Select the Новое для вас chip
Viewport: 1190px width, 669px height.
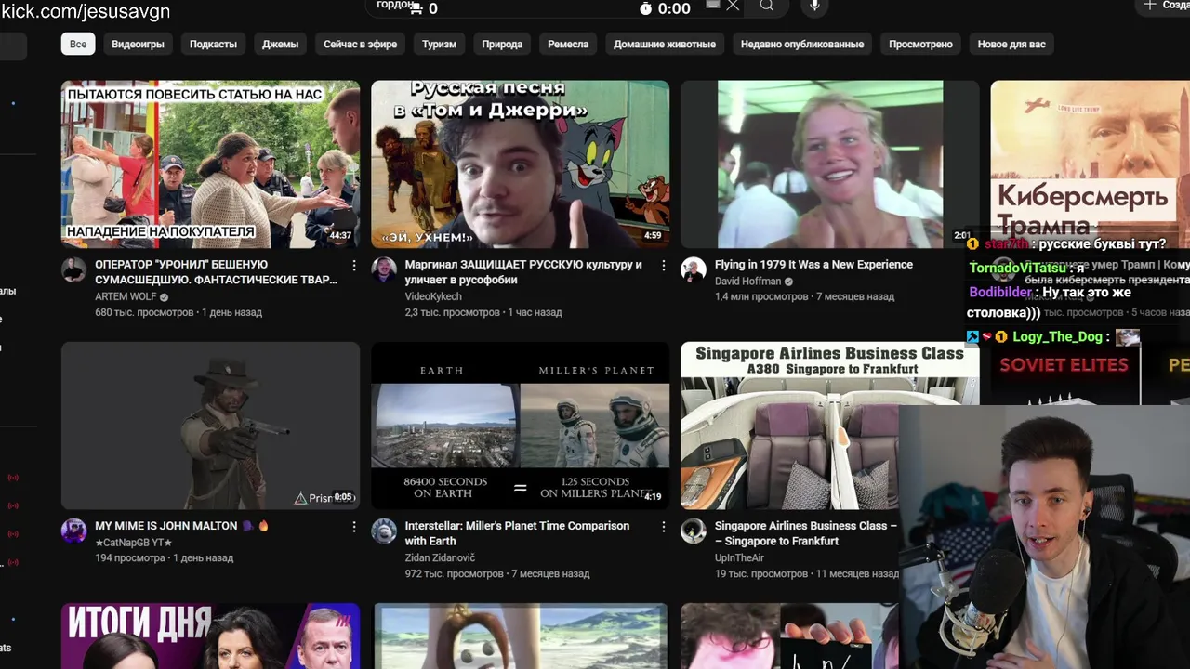(1011, 44)
